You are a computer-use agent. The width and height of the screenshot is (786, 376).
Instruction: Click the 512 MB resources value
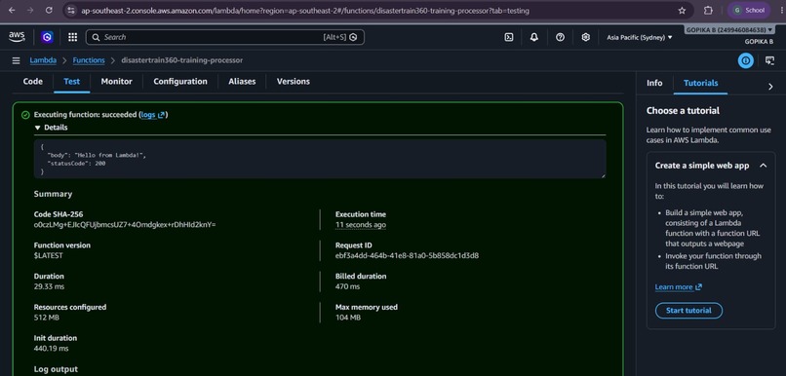[x=47, y=318]
